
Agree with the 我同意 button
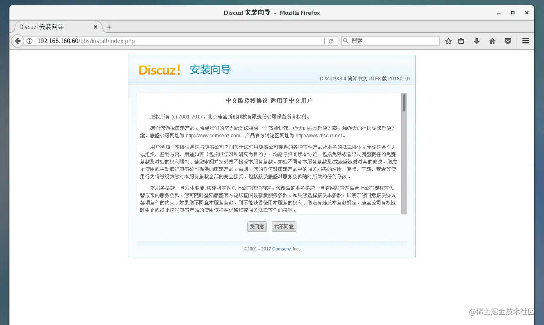[x=257, y=227]
